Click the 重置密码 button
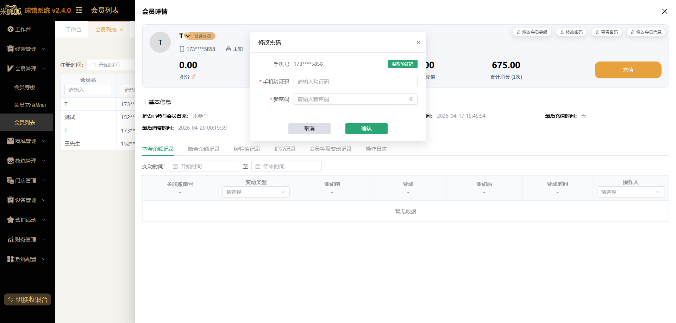The image size is (676, 323). click(607, 32)
